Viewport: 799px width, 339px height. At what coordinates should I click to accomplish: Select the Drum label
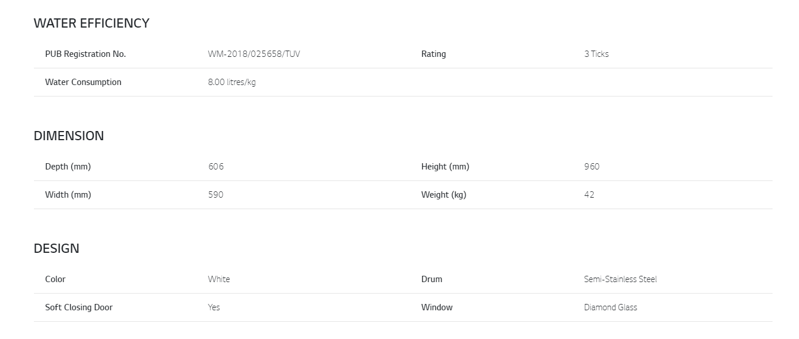click(431, 279)
